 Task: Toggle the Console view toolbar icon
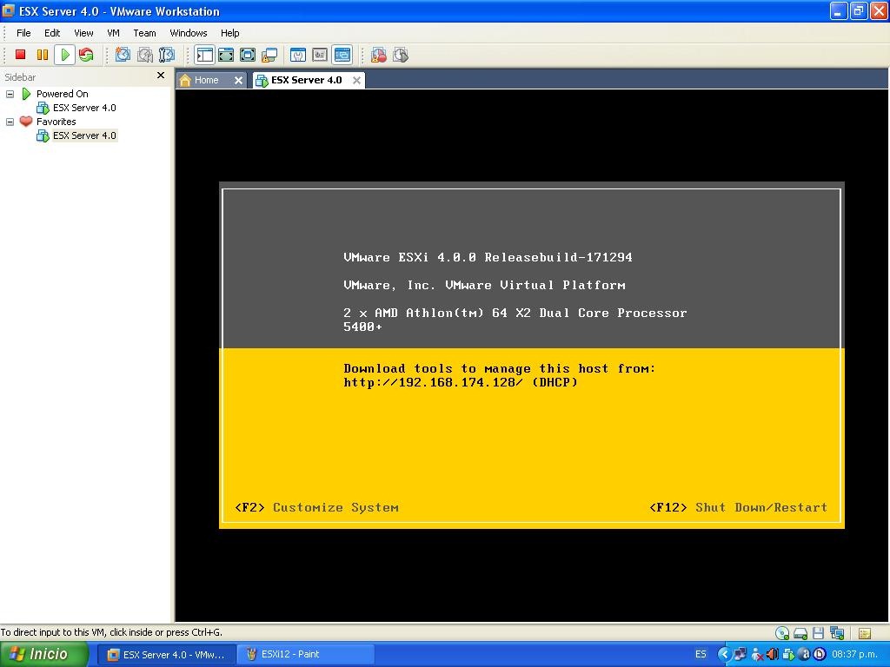(x=342, y=55)
